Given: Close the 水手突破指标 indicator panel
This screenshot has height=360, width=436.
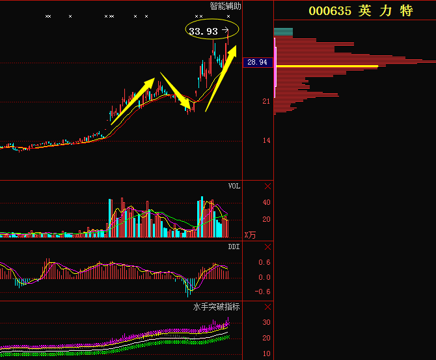Looking at the screenshot, I should point(267,307).
